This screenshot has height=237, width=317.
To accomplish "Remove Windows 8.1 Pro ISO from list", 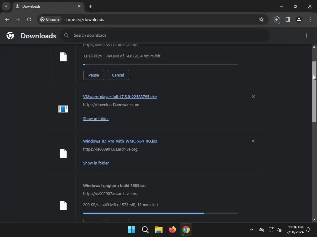I will (x=253, y=141).
